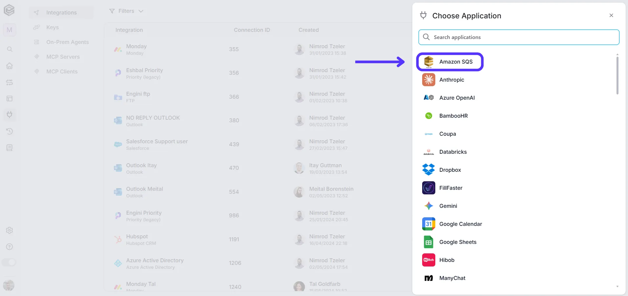The width and height of the screenshot is (628, 296).
Task: Click the Connection ID column header
Action: [x=252, y=30]
